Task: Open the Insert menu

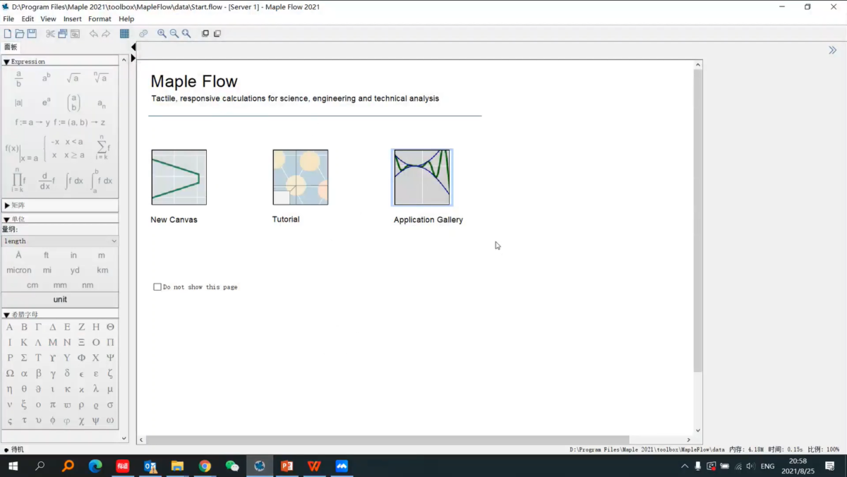Action: pyautogui.click(x=73, y=19)
